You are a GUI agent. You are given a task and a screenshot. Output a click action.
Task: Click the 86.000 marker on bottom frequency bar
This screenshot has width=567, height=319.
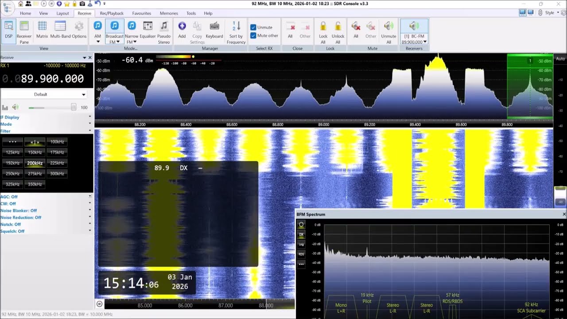pos(185,305)
